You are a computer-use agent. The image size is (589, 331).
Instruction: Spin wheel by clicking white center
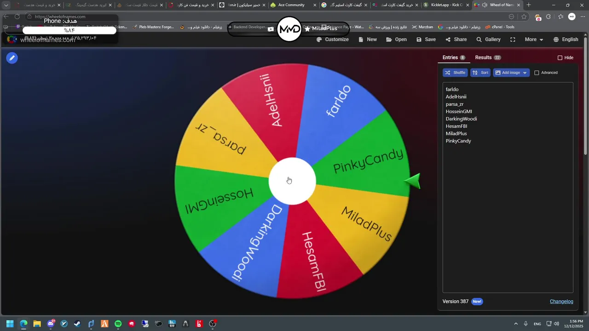tap(292, 181)
